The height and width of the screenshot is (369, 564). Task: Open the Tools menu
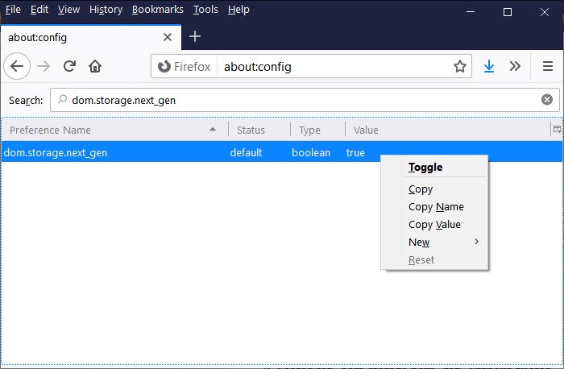click(205, 10)
